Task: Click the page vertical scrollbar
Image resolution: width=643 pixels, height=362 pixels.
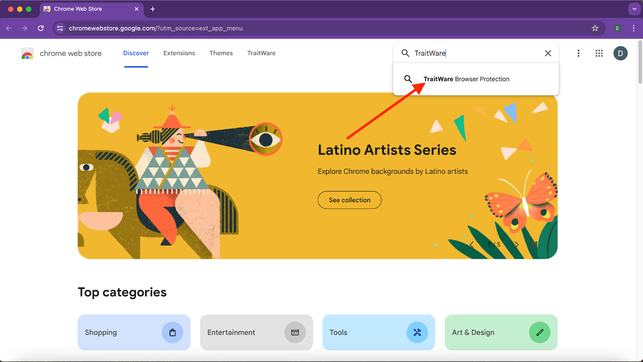Action: coord(640,62)
